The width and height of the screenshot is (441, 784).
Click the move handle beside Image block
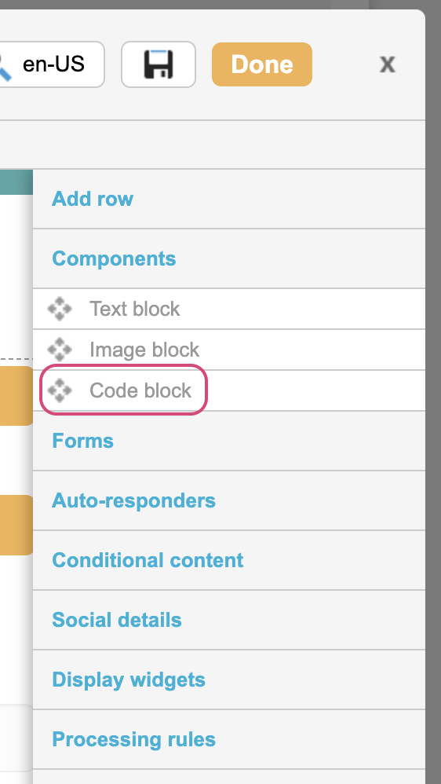point(60,350)
